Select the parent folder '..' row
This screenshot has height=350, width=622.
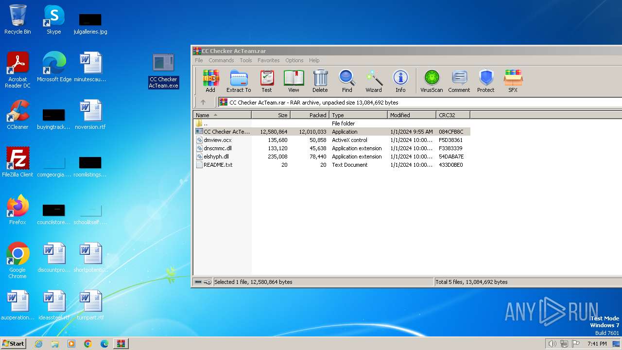332,123
